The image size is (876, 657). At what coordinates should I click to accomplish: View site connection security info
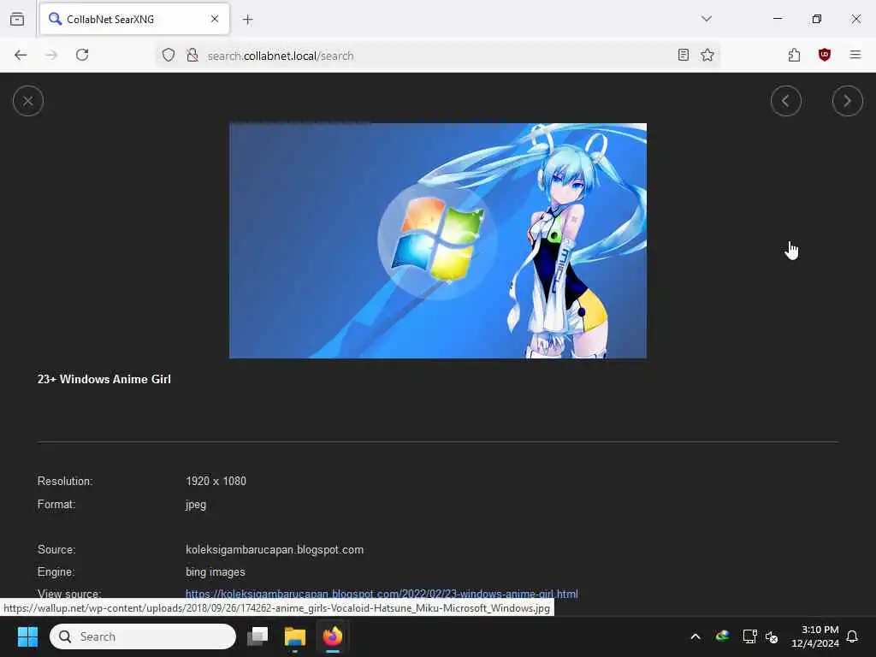[x=192, y=56]
